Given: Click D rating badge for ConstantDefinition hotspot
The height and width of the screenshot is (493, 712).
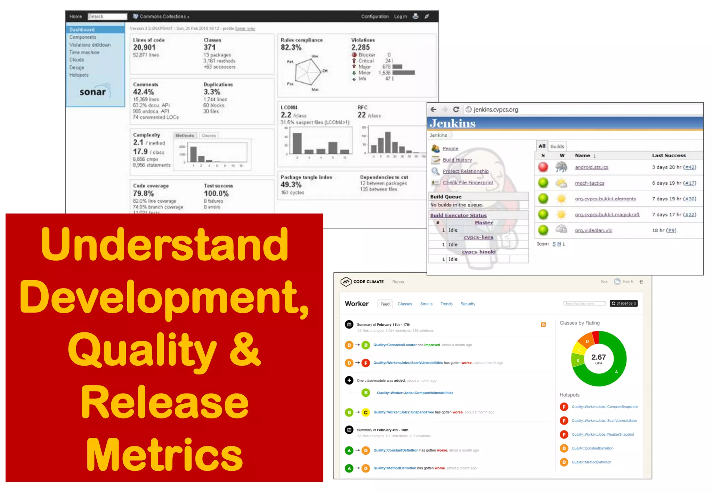Looking at the screenshot, I should click(x=564, y=448).
